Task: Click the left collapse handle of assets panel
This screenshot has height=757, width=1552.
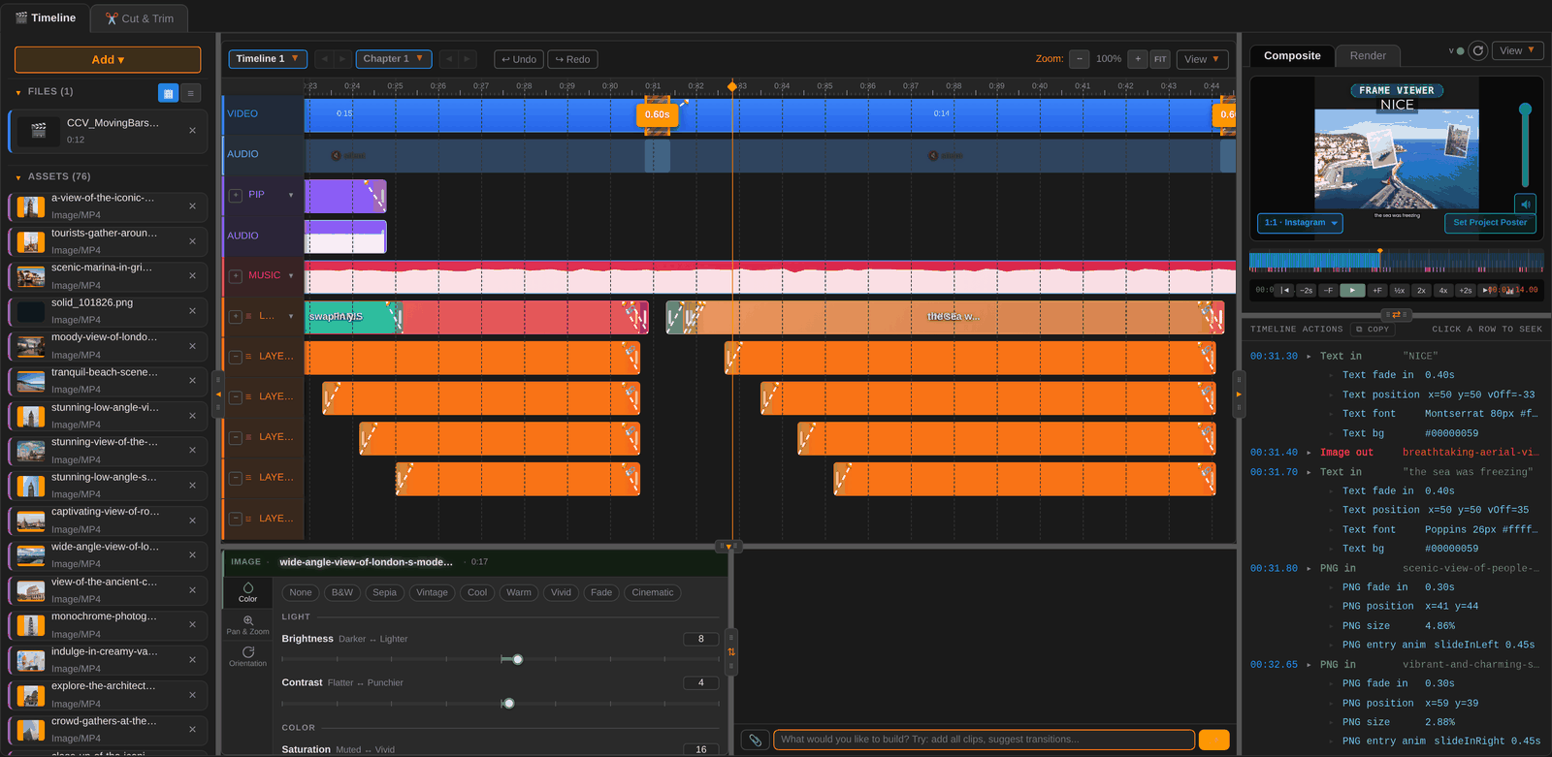Action: pyautogui.click(x=218, y=394)
